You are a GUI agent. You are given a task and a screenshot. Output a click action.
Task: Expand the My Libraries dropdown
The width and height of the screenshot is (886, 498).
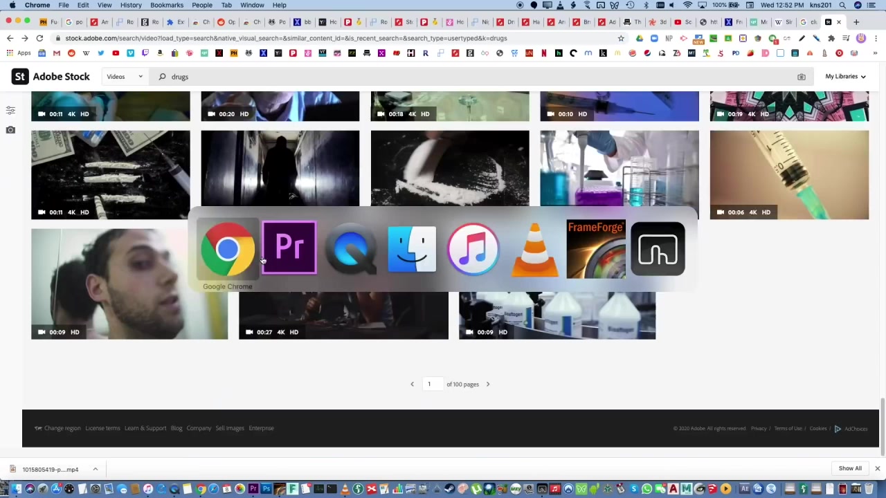[x=845, y=77]
